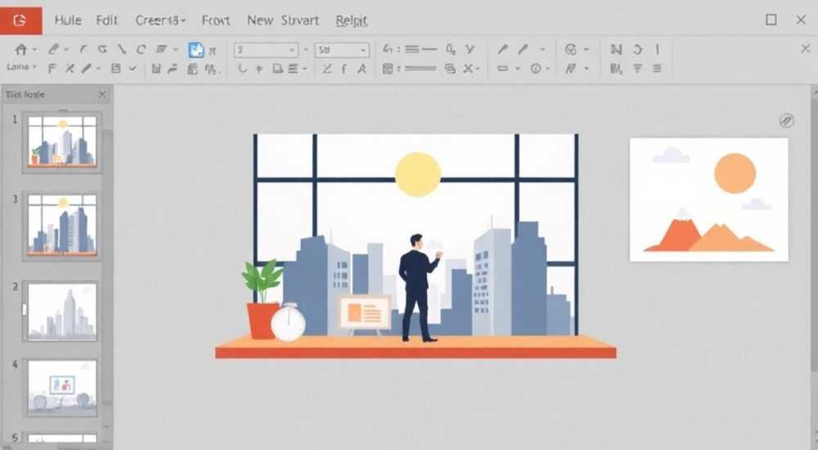Click the home icon in the toolbar
818x450 pixels.
[x=21, y=50]
